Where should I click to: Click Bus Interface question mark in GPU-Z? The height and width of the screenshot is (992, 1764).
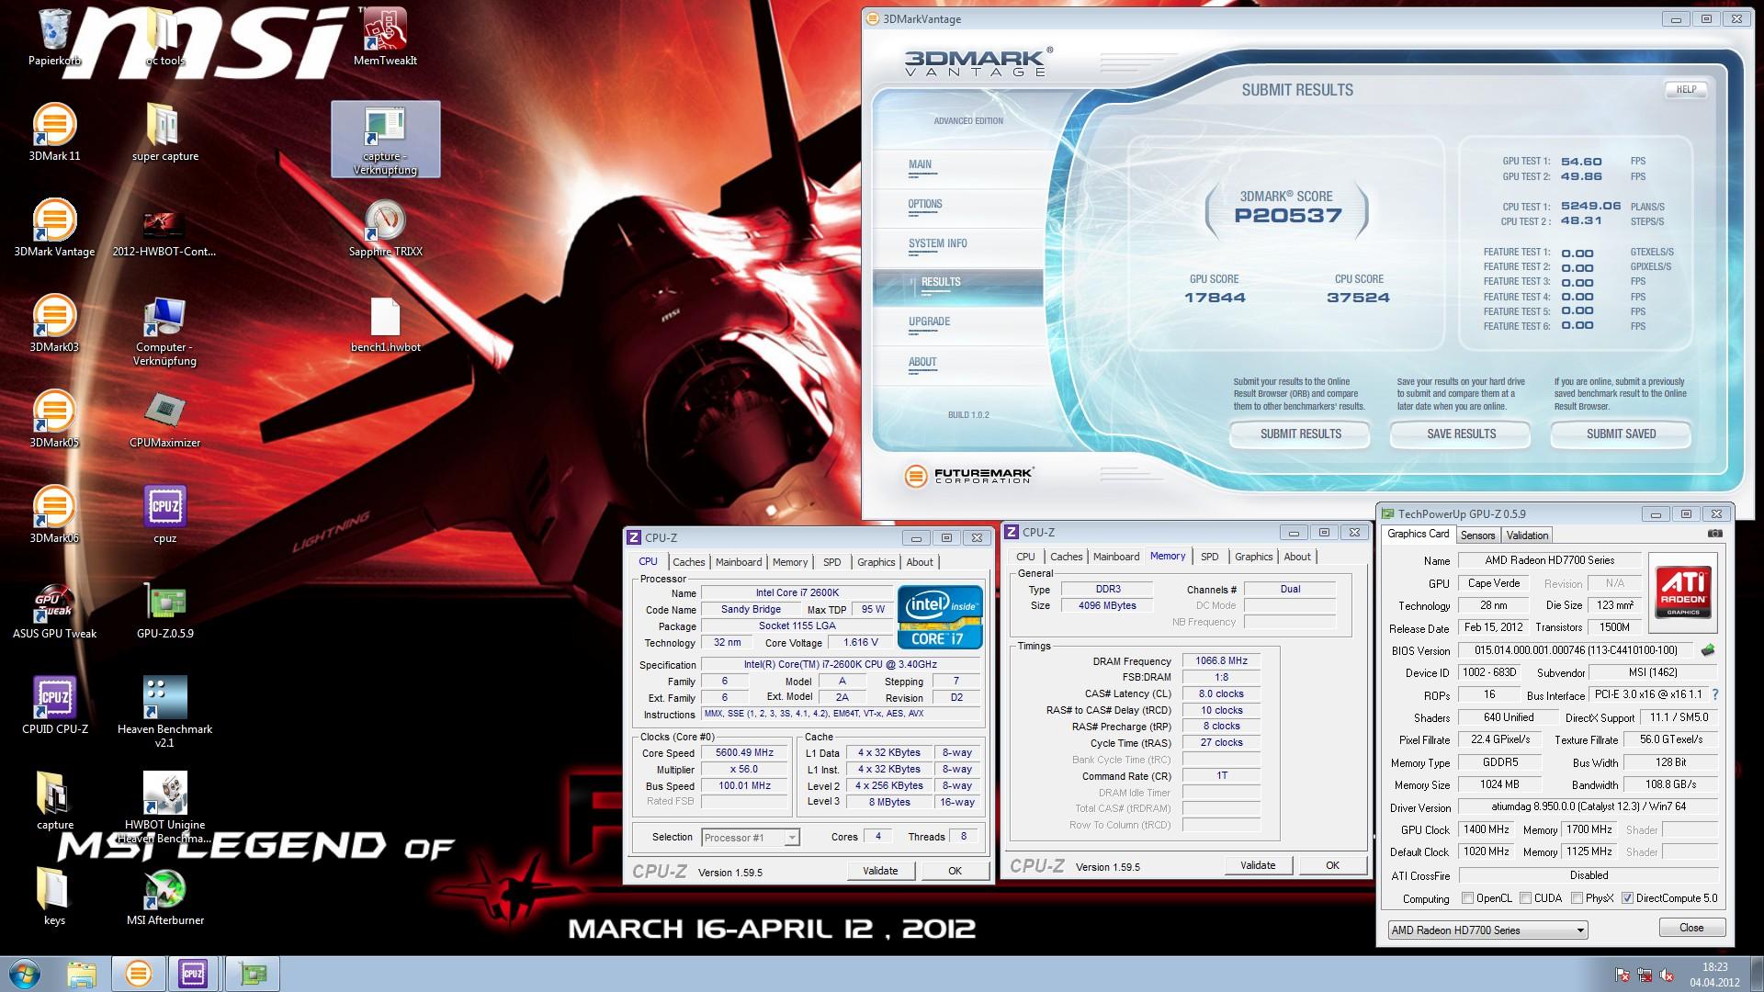click(1715, 695)
